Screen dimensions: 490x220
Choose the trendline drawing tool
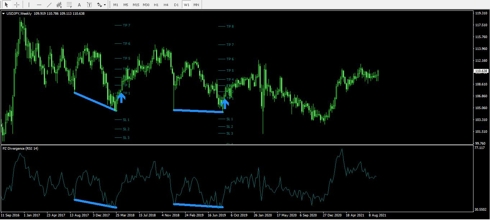point(49,5)
